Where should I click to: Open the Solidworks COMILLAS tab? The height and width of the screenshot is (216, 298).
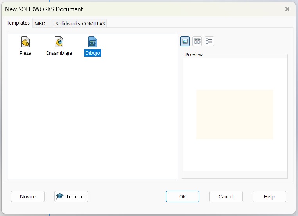click(80, 23)
